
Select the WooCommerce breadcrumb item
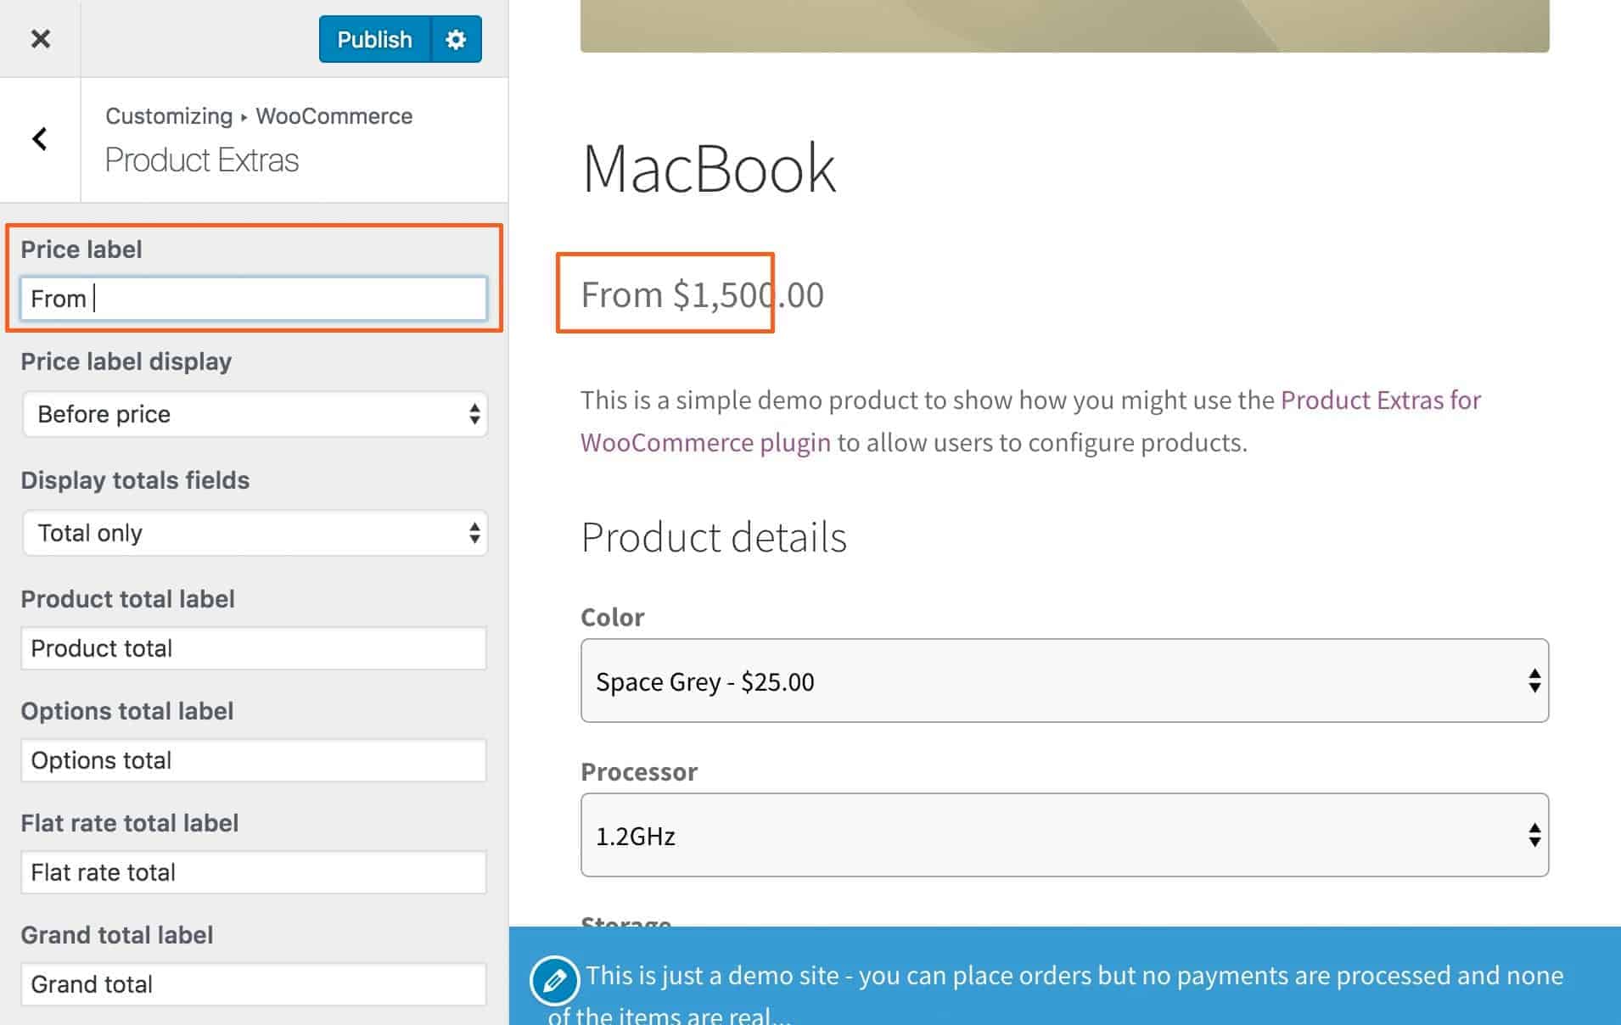coord(334,115)
